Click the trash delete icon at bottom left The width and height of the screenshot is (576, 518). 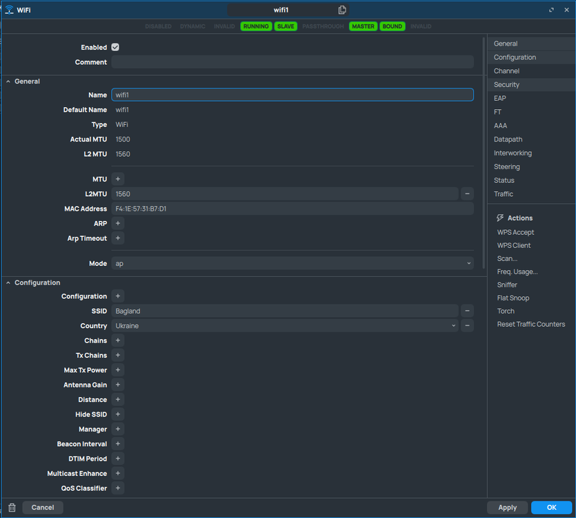[x=12, y=508]
